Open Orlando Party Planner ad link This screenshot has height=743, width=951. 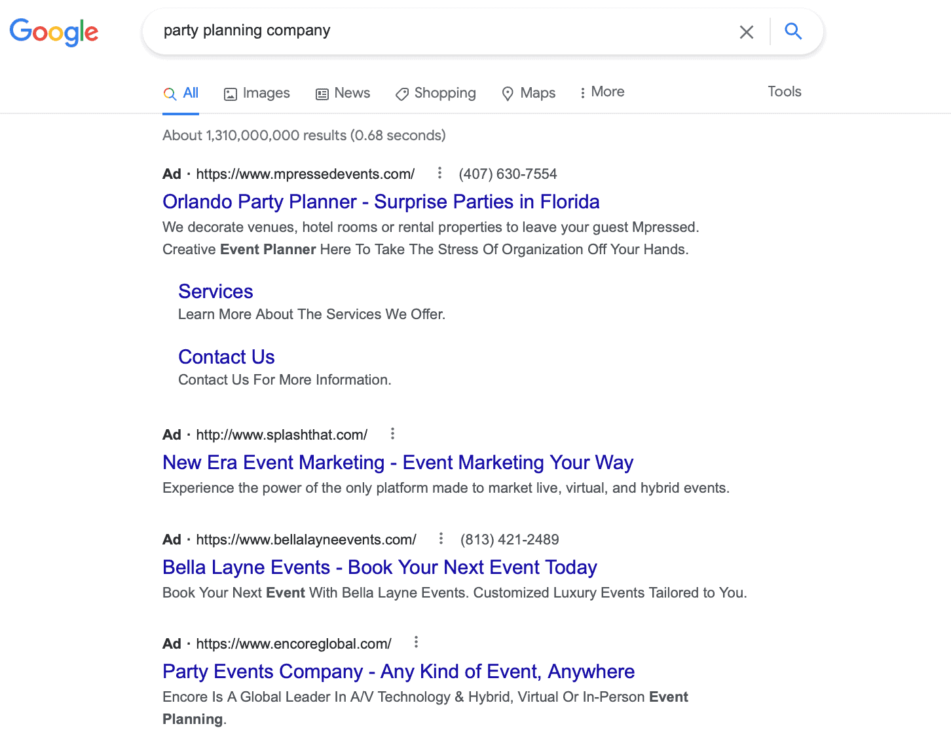pyautogui.click(x=381, y=202)
